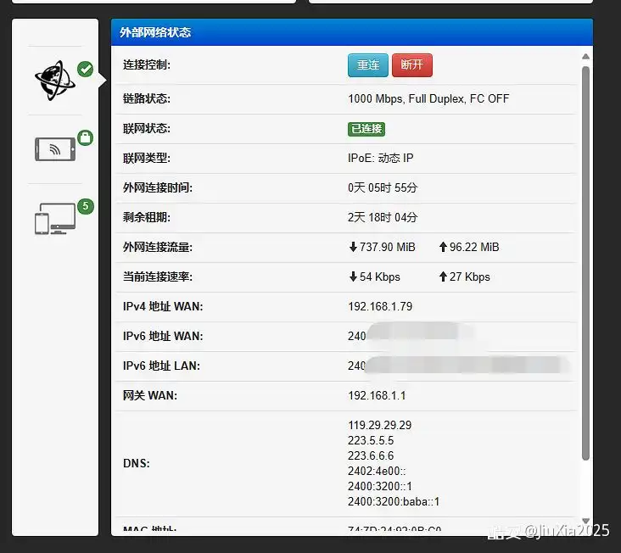621x553 pixels.
Task: Click the 96.22 MiB upload traffic value
Action: (x=474, y=247)
